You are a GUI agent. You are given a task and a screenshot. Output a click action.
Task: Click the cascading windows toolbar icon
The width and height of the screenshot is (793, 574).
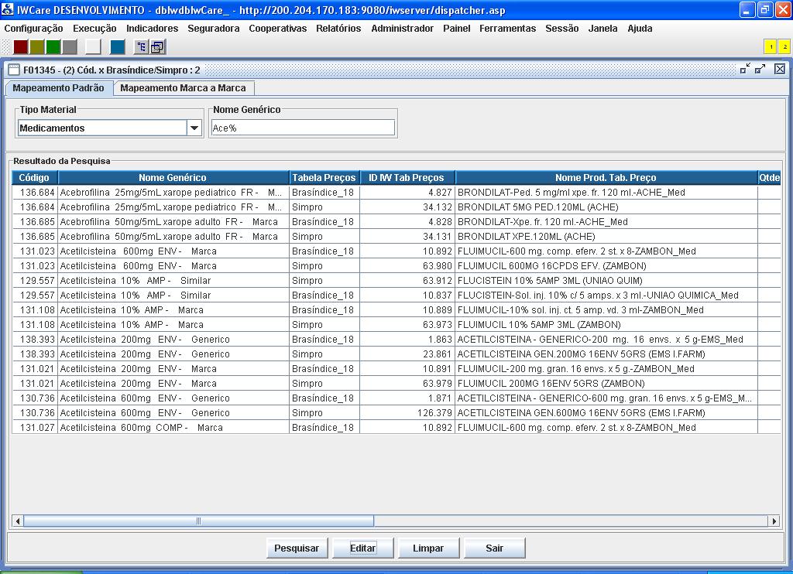(x=157, y=47)
